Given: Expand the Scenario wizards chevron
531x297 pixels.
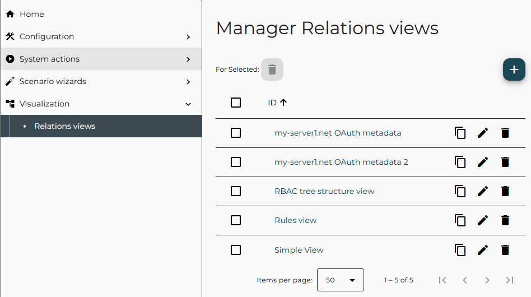Looking at the screenshot, I should (x=188, y=82).
